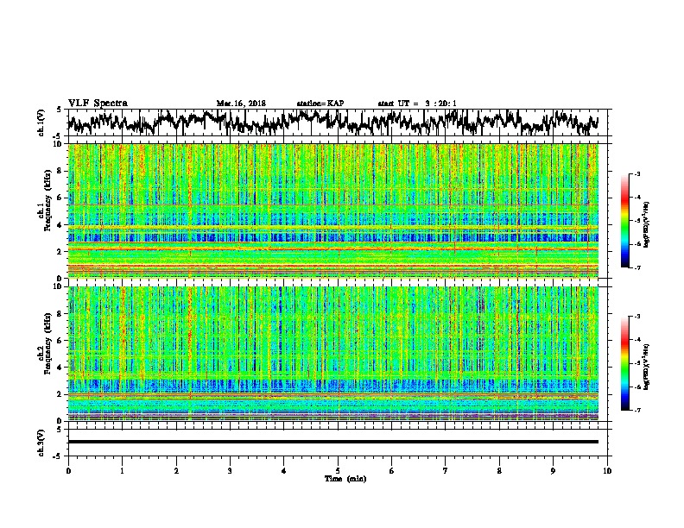Click the "VLF Spectra" title text
Image resolution: width=684 pixels, height=528 pixels.
pos(98,104)
